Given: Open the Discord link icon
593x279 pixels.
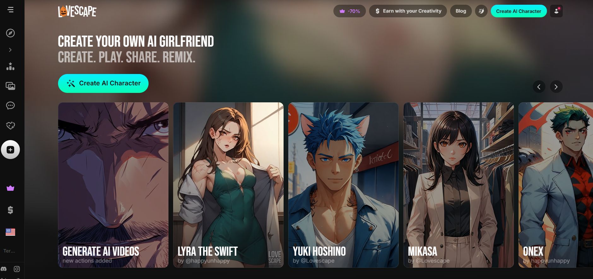Looking at the screenshot, I should click(4, 269).
